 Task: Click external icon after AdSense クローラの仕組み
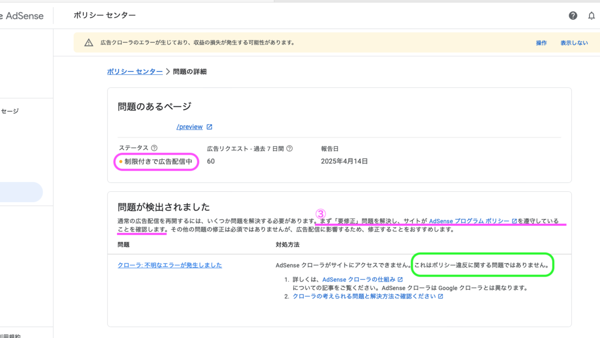[x=400, y=280]
